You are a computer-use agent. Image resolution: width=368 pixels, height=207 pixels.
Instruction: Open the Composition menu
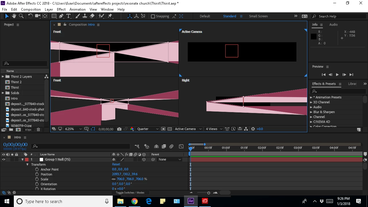click(x=31, y=9)
